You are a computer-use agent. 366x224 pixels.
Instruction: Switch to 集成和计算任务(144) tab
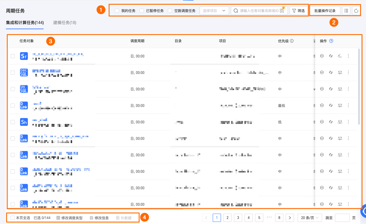click(x=25, y=23)
